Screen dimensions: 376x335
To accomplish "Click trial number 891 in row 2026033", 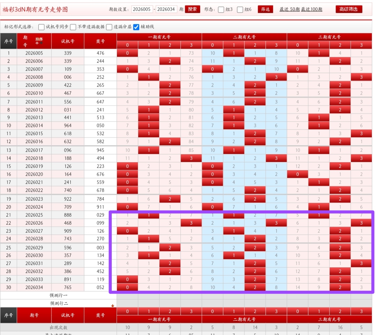I will (68, 279).
